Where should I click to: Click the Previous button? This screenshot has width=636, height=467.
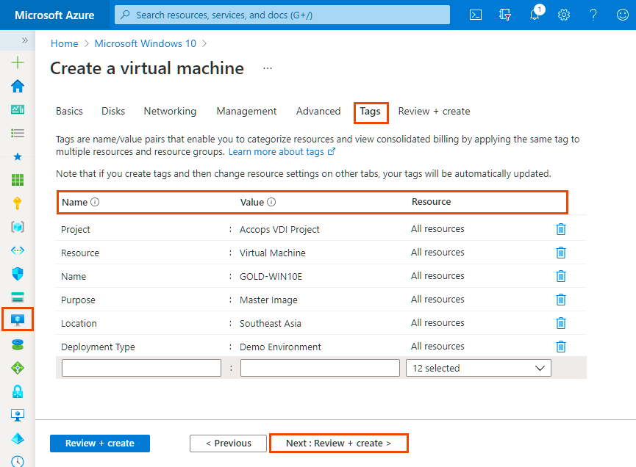point(229,443)
